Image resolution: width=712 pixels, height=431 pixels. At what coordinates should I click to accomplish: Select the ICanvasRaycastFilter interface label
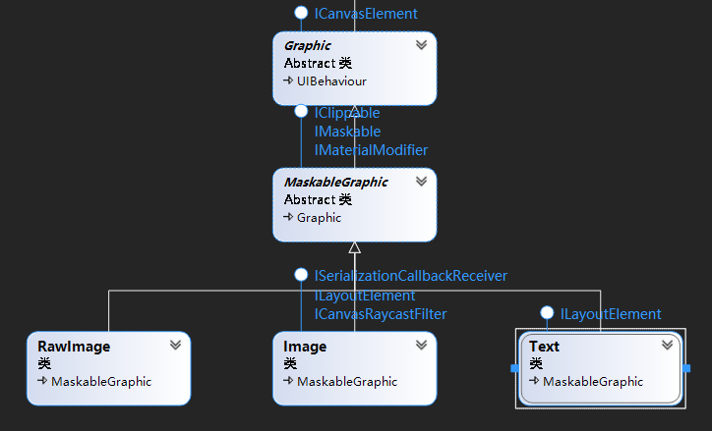[381, 314]
